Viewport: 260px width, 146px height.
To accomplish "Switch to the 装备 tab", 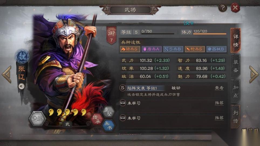I will click(236, 66).
